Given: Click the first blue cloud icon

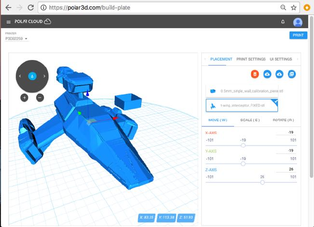Looking at the screenshot, I should click(267, 74).
